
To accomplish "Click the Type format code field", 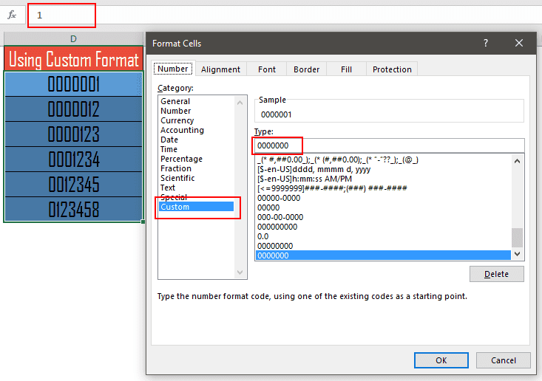I will [388, 145].
